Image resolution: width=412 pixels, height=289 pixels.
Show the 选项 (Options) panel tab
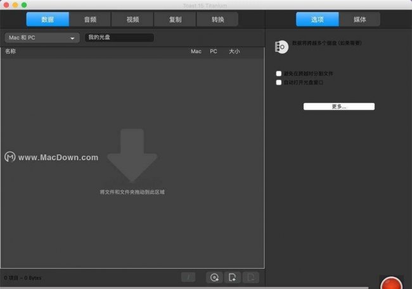[x=317, y=19]
